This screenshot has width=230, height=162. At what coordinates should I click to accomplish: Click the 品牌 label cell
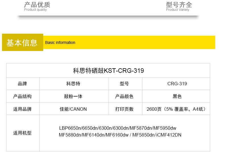pyautogui.click(x=23, y=84)
